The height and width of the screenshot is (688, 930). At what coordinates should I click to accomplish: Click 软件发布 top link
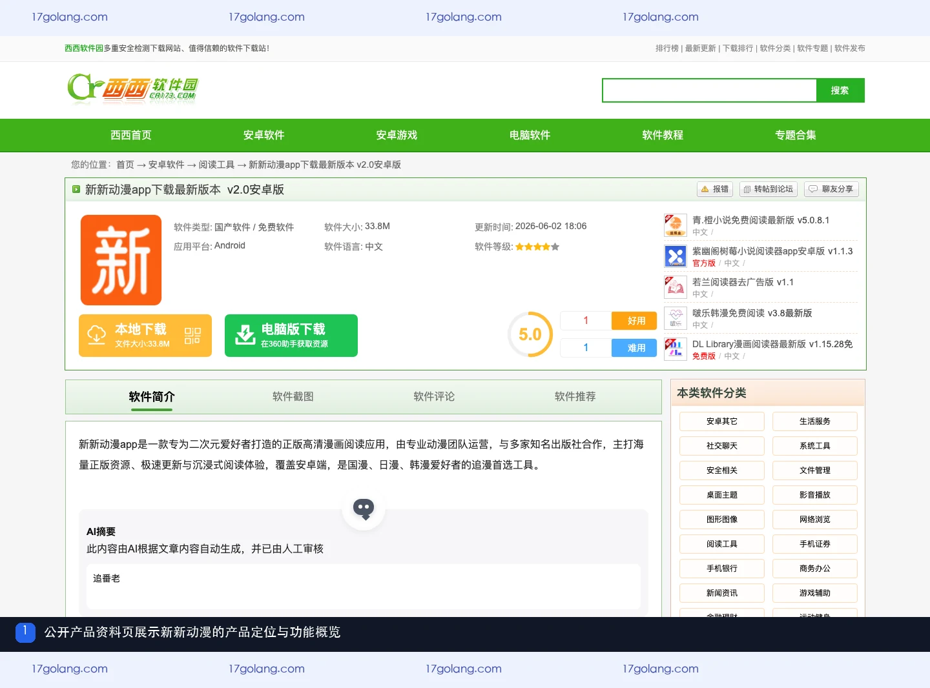[x=850, y=48]
